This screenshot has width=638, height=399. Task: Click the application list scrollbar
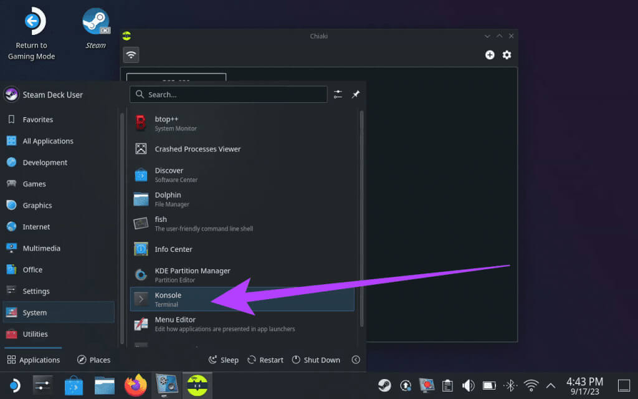(361, 219)
